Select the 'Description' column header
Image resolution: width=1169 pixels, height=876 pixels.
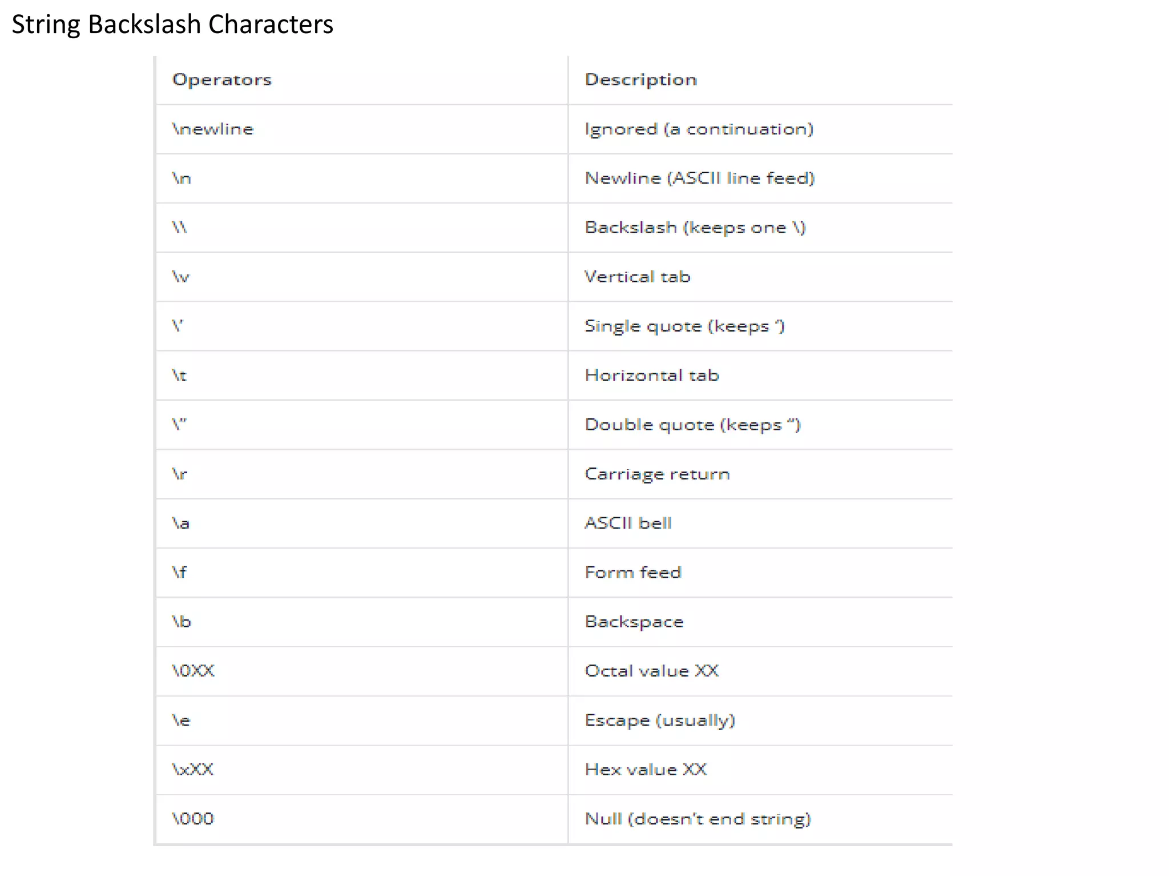click(x=640, y=80)
